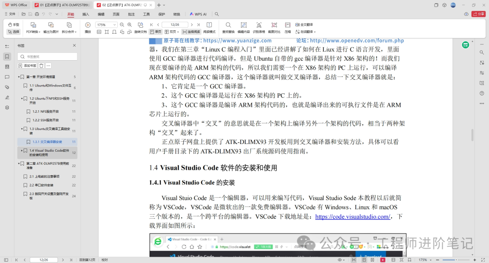The width and height of the screenshot is (489, 263).
Task: Click the Play slideshow (播放) icon
Action: point(88,28)
